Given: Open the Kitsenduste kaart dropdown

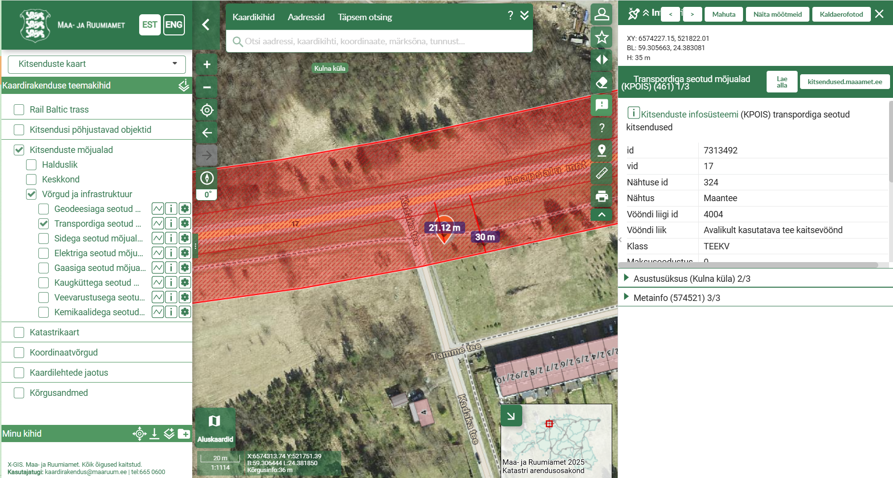Looking at the screenshot, I should (97, 64).
